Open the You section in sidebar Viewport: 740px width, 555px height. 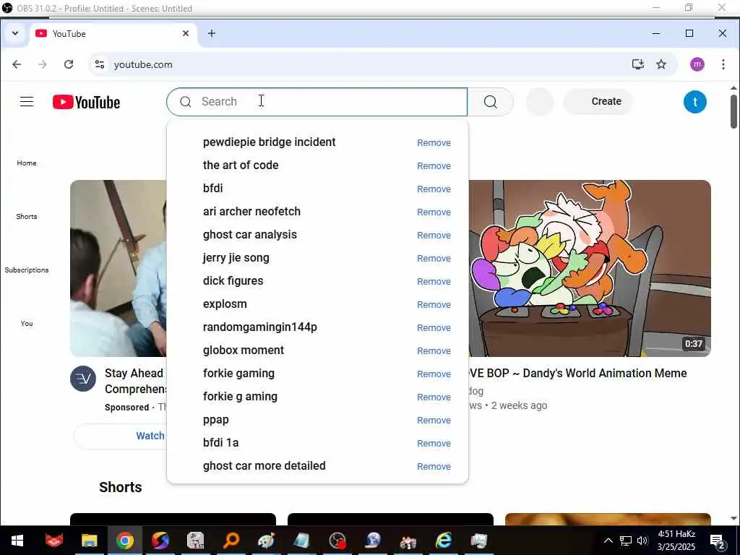(27, 323)
